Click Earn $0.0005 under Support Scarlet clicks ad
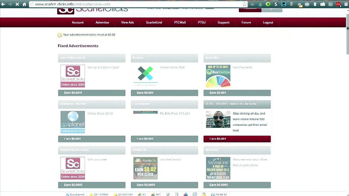This screenshot has height=196, width=349. point(92,185)
